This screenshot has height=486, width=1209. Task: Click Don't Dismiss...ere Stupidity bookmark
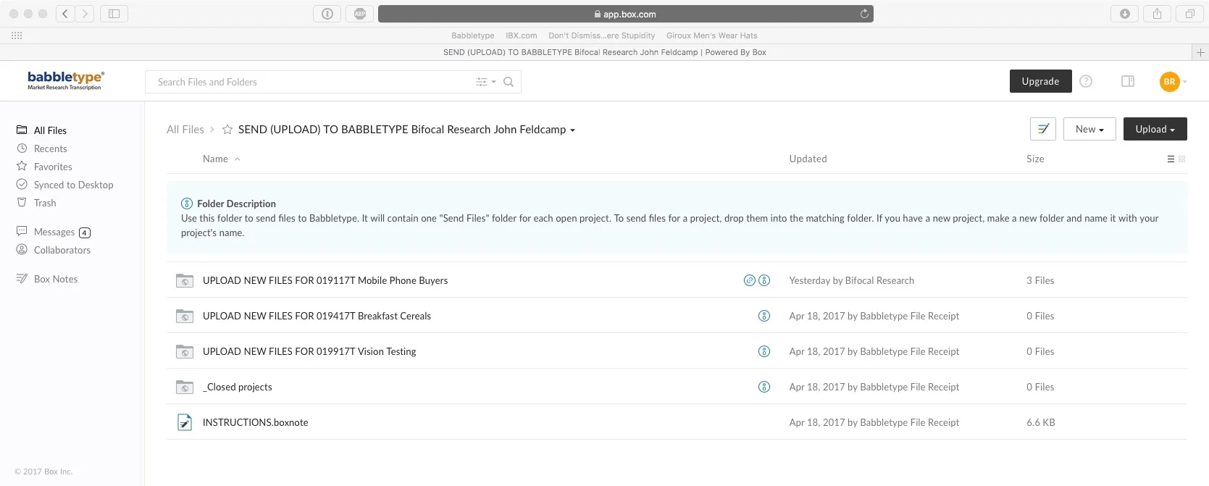(x=601, y=35)
